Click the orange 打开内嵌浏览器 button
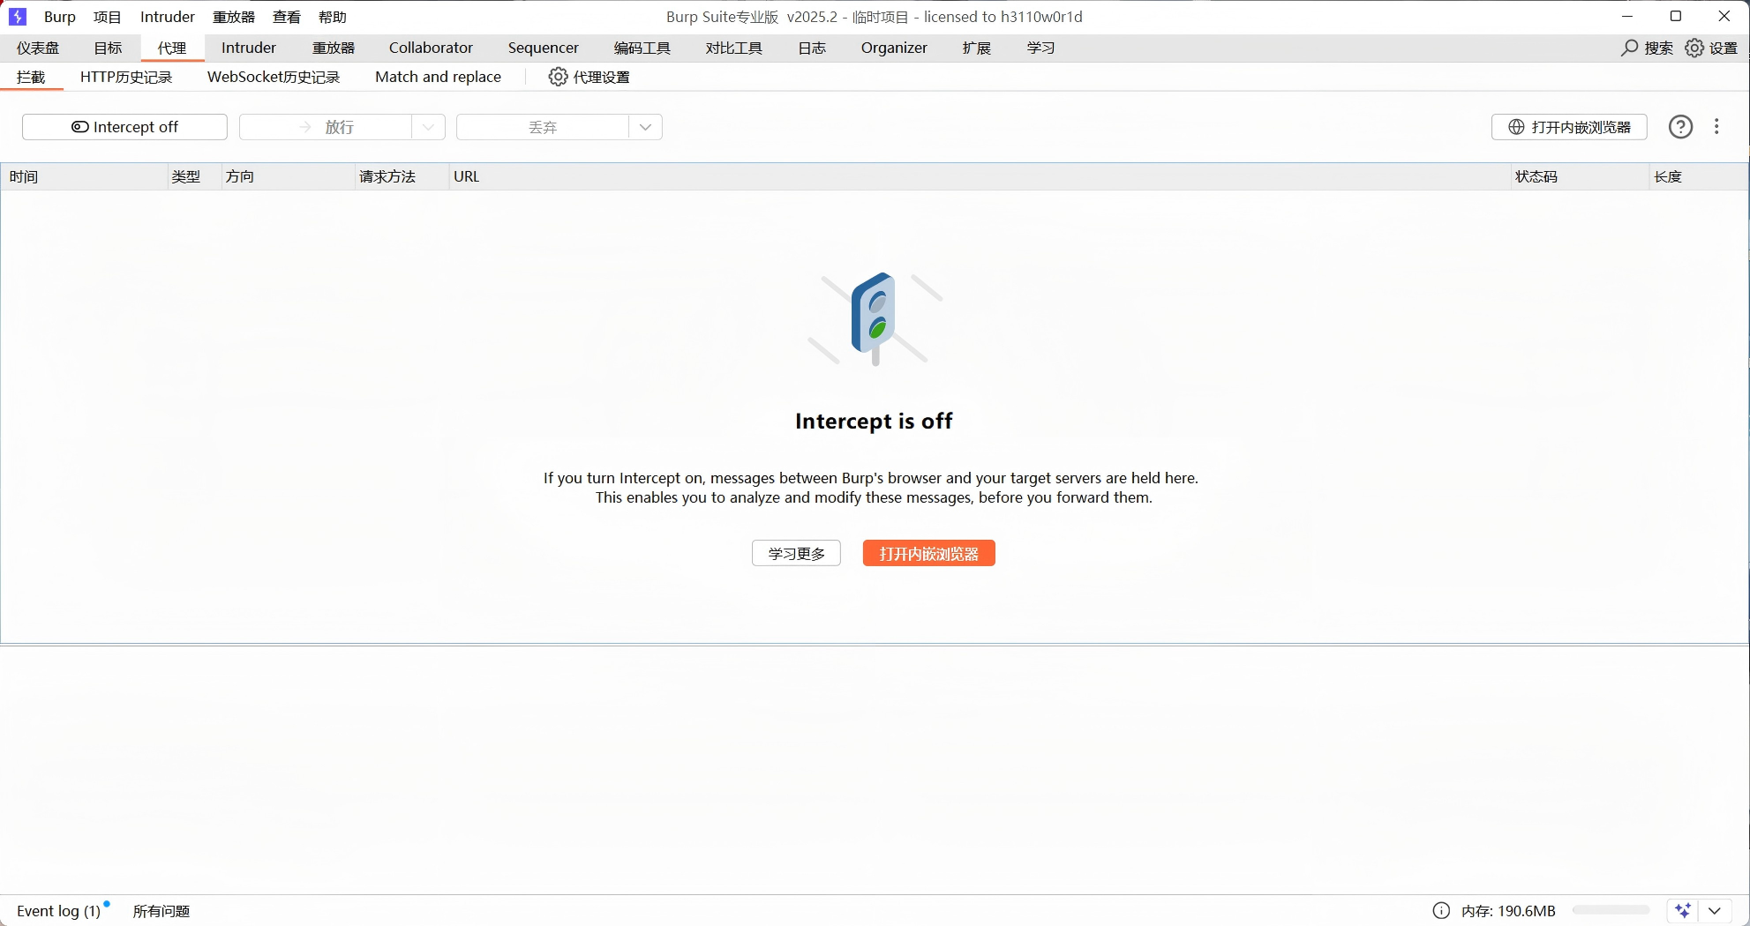1750x926 pixels. tap(928, 554)
